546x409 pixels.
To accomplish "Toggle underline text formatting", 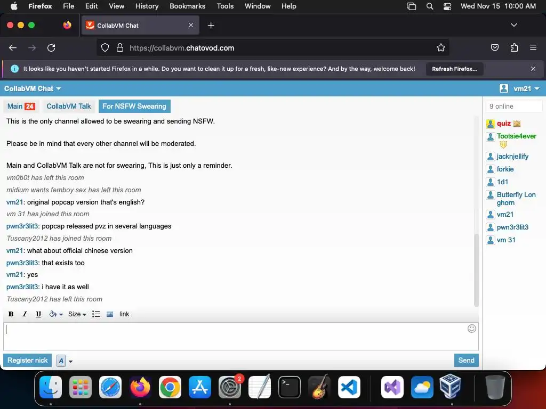I will tap(38, 314).
